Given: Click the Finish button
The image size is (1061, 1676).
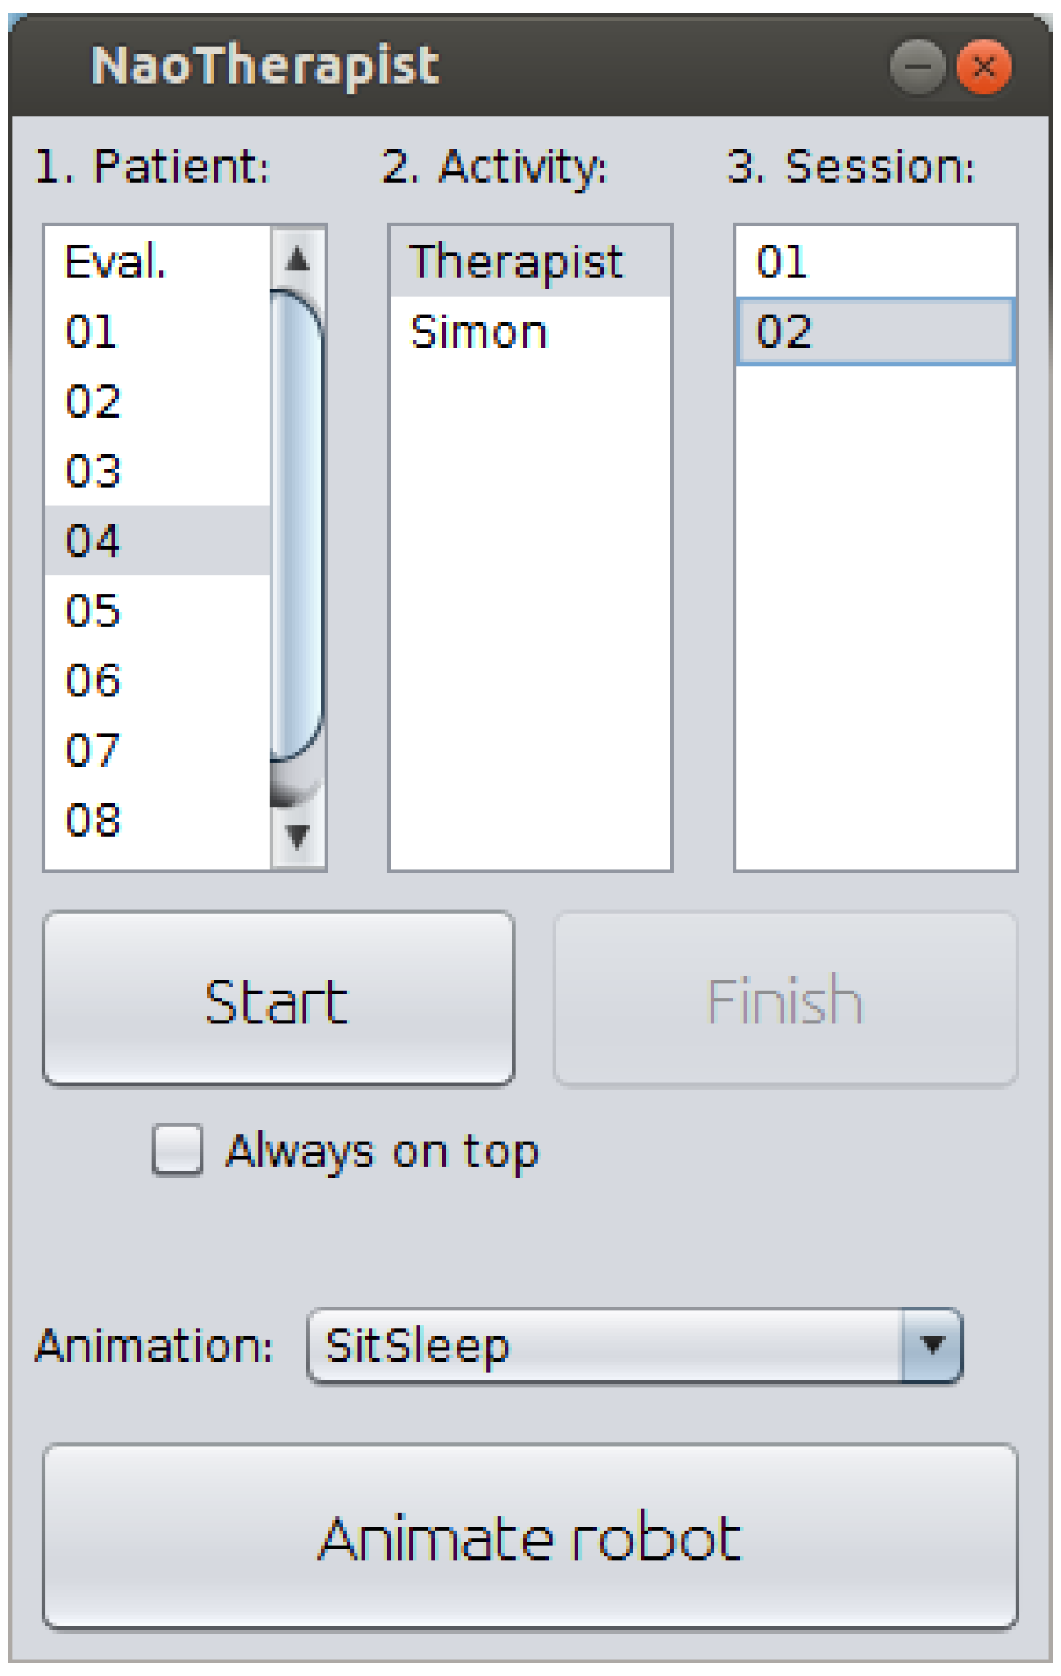Looking at the screenshot, I should pos(785,999).
